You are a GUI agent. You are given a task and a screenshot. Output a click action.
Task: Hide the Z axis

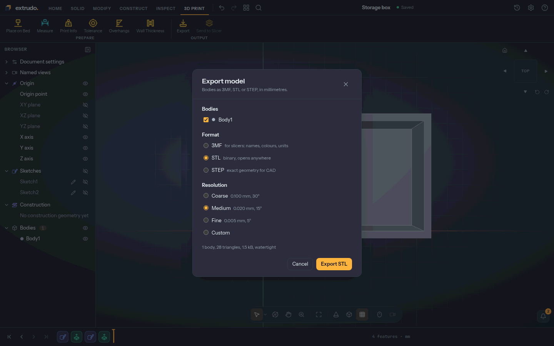(x=85, y=159)
